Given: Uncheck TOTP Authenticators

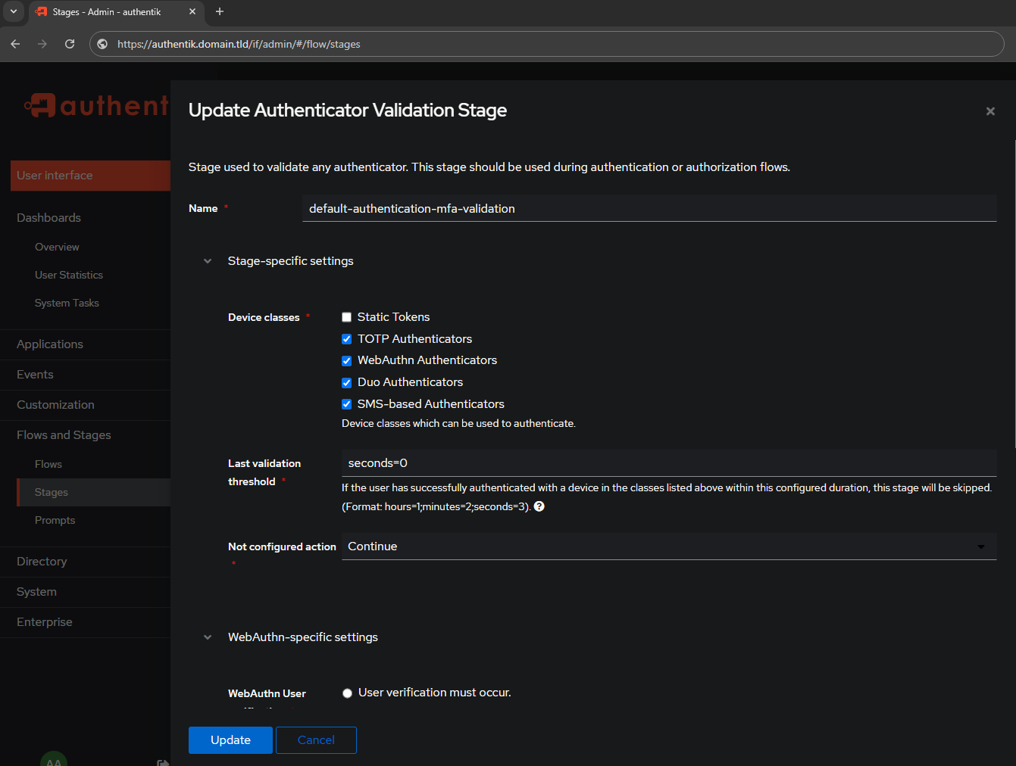Looking at the screenshot, I should (346, 339).
